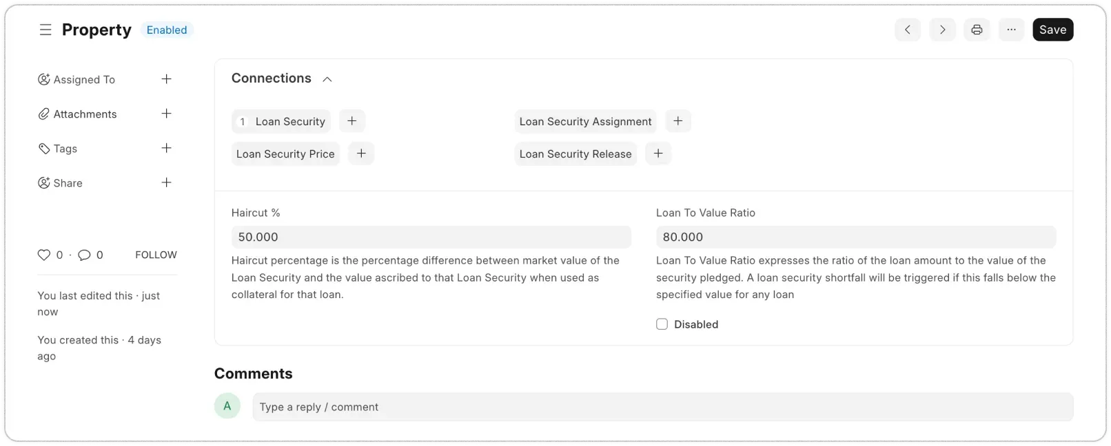Like this document with the heart icon
Viewport: 1111px width, 446px height.
[44, 255]
